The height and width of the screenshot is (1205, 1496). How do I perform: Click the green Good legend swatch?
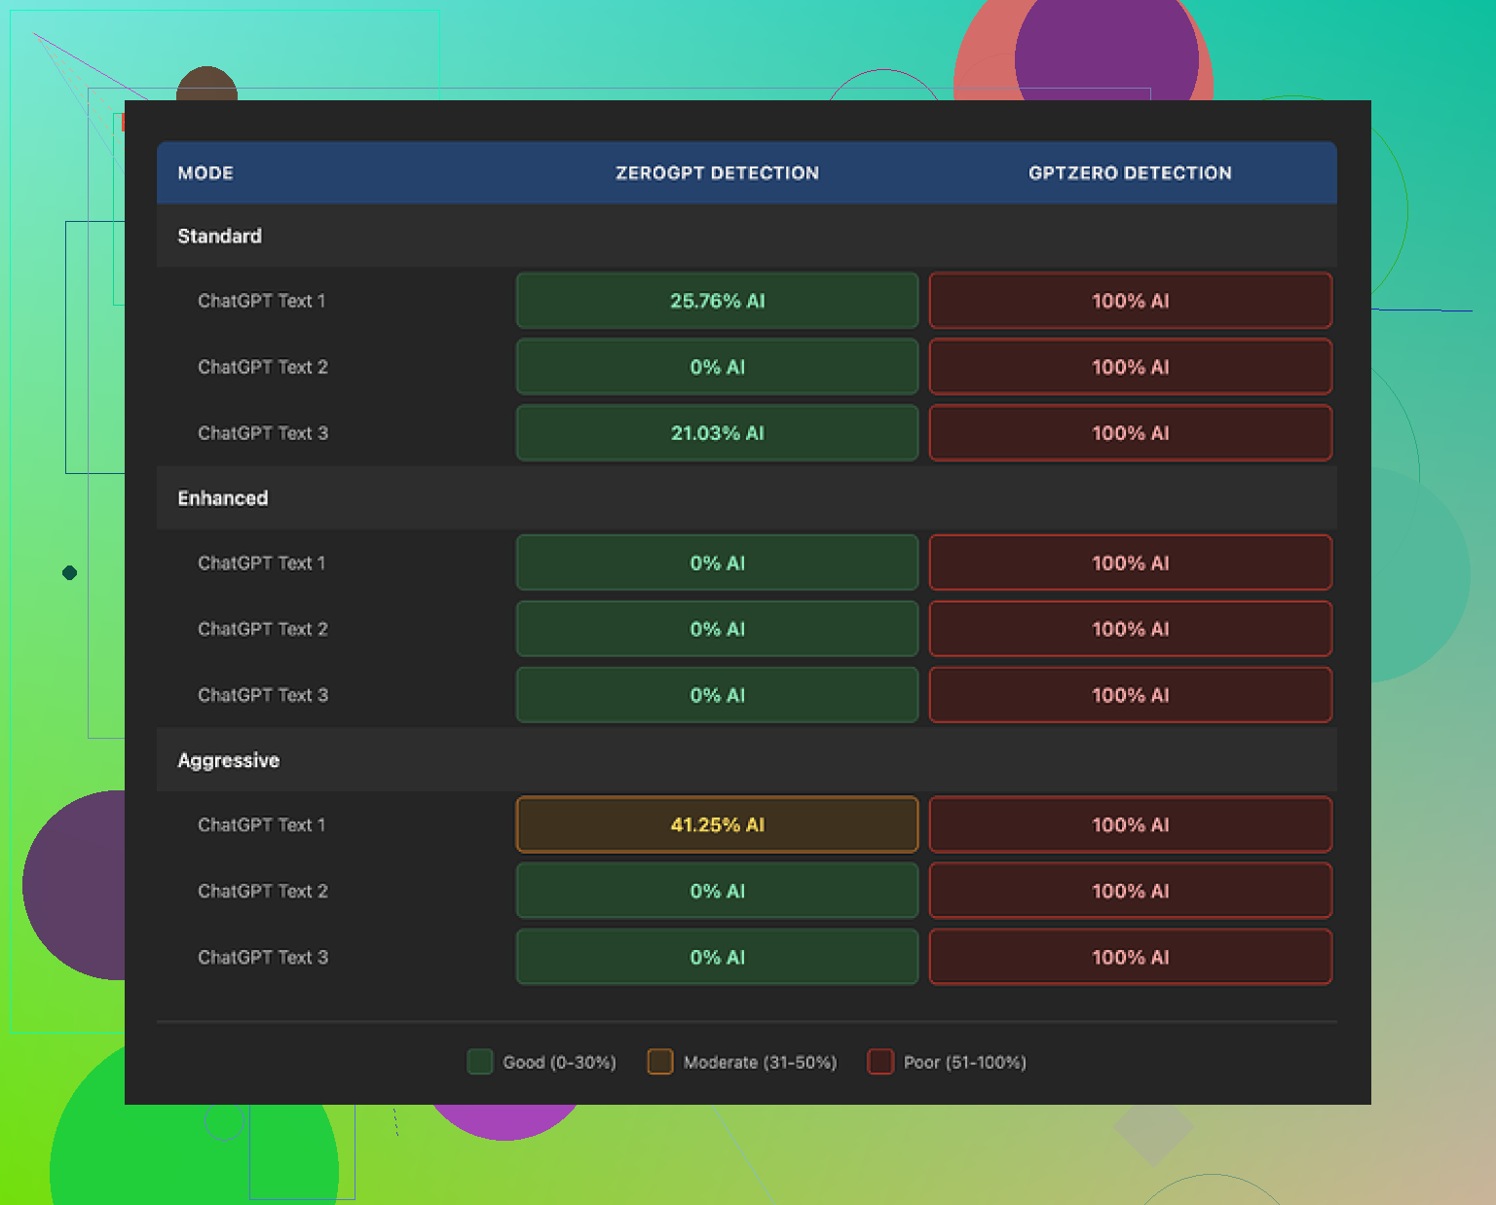click(479, 1062)
